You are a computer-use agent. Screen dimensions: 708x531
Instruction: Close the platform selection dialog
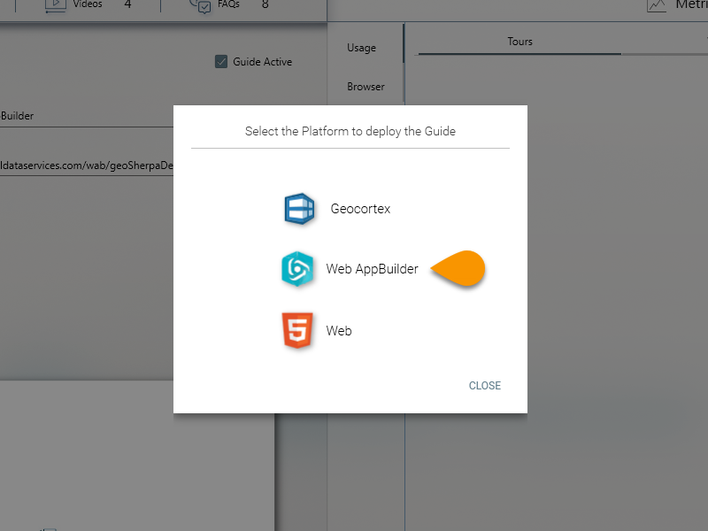484,386
